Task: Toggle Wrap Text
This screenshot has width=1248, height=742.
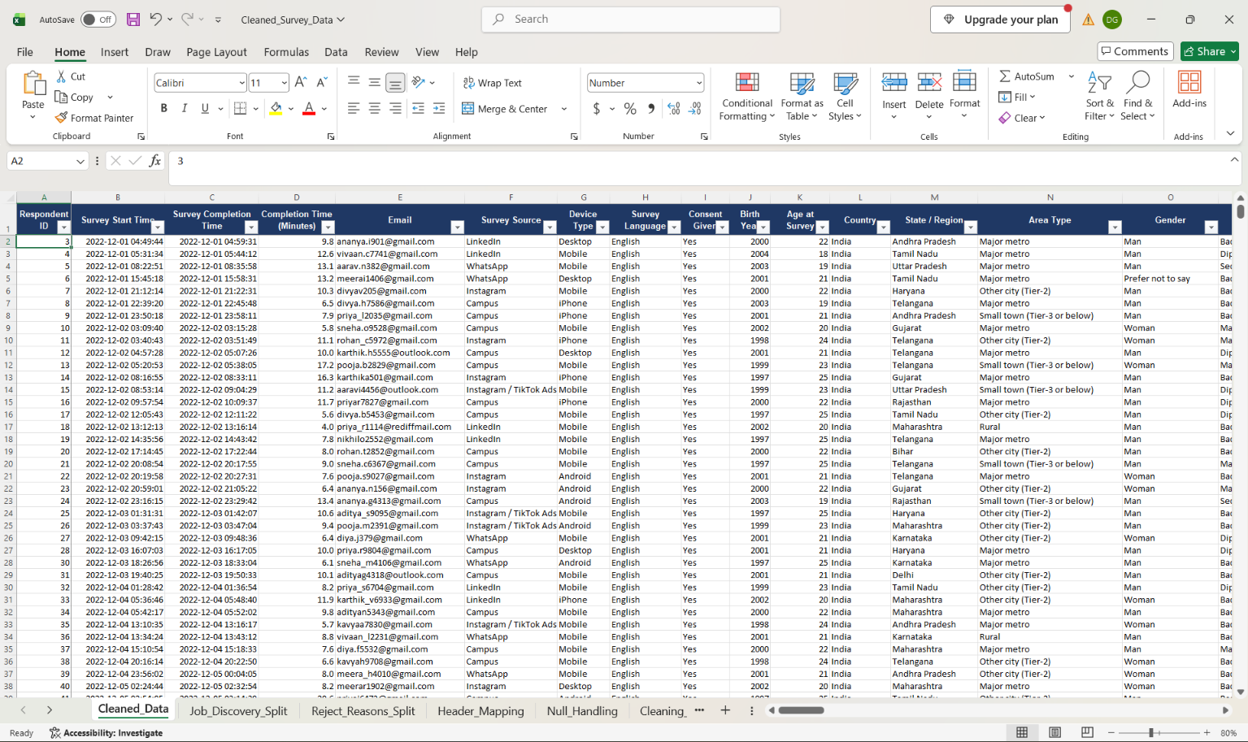Action: click(x=492, y=83)
